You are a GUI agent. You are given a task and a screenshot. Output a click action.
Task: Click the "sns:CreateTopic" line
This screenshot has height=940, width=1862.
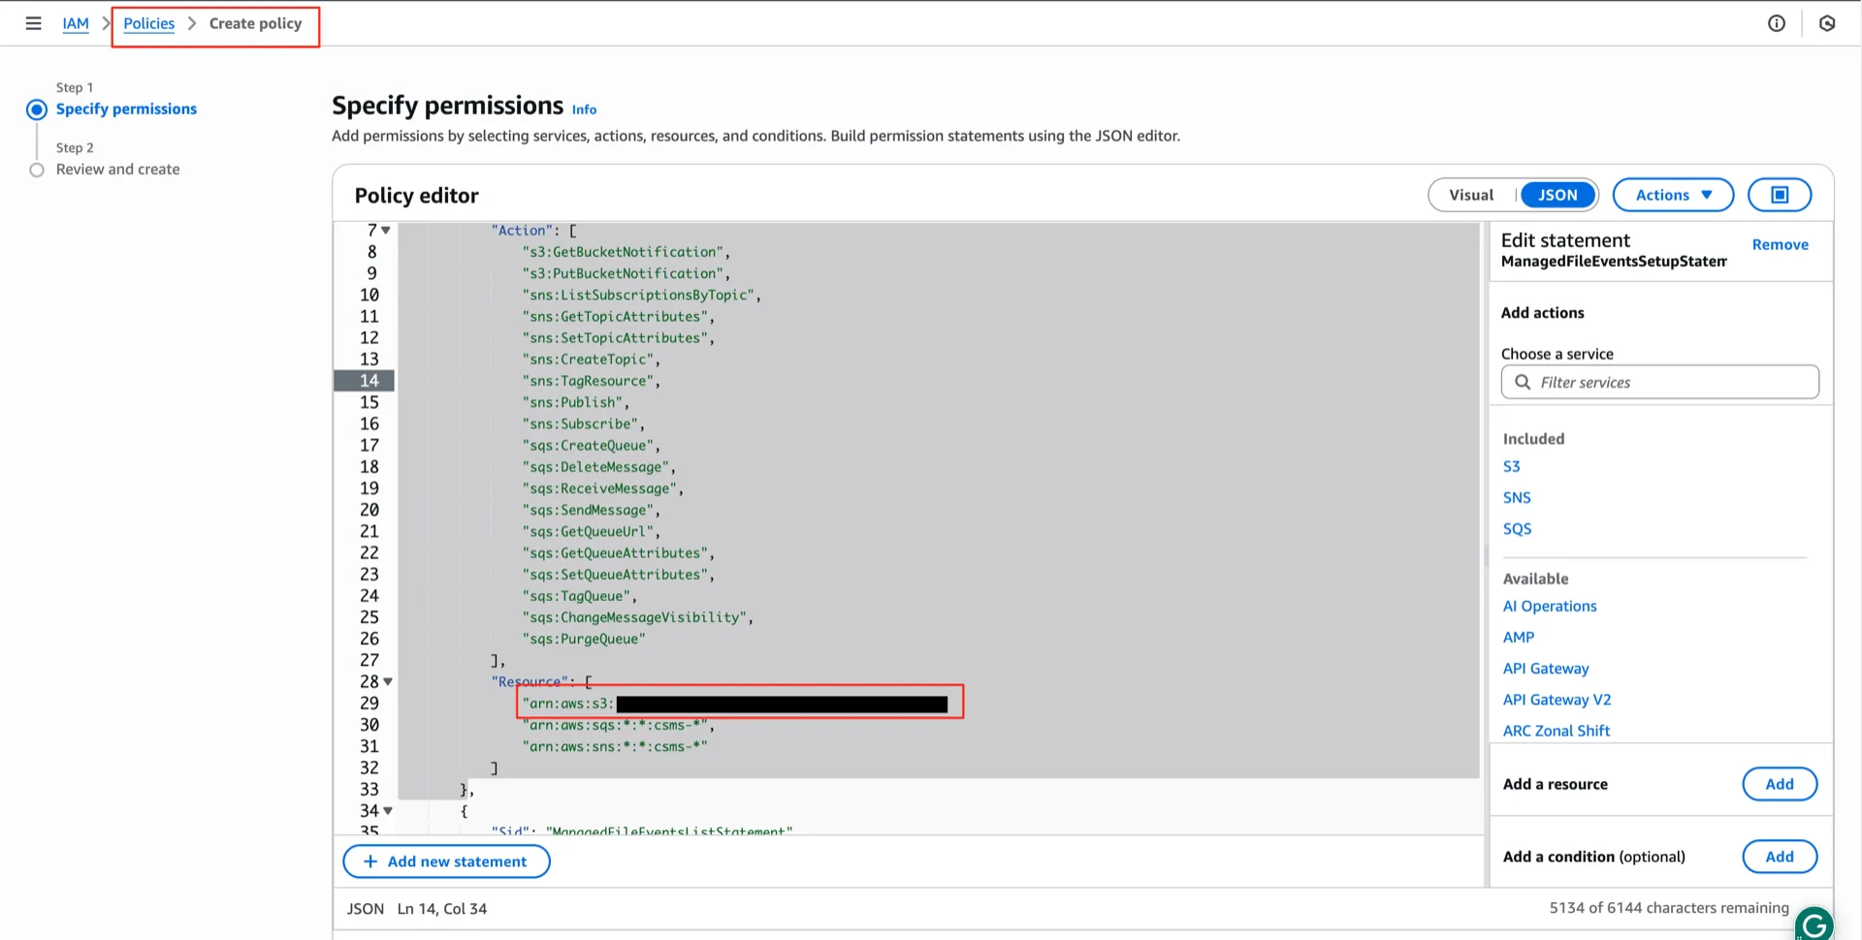591,360
